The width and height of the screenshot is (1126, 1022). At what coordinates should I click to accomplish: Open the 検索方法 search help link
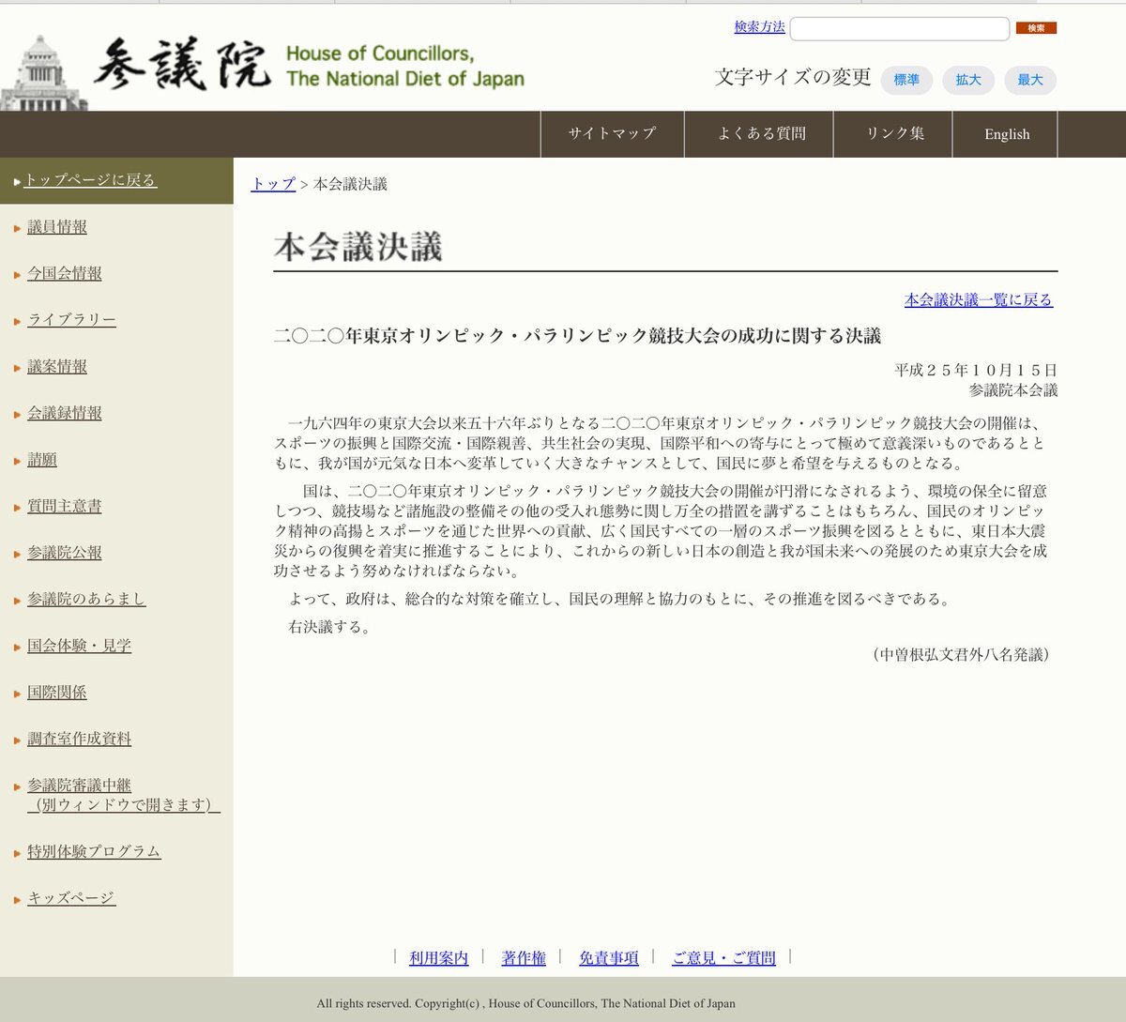pos(759,27)
